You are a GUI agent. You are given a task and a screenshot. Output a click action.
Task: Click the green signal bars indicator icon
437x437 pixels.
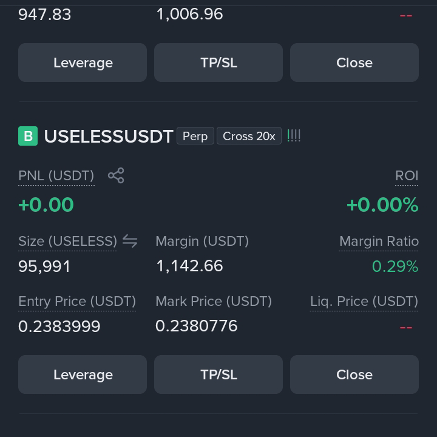[x=294, y=136]
